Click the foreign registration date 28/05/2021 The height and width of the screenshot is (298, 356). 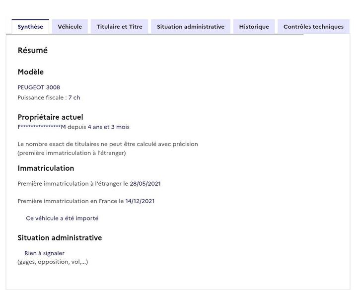pos(145,184)
